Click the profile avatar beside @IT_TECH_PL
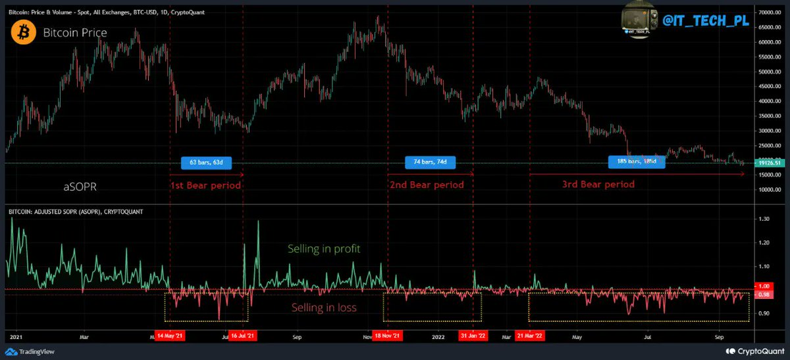Image resolution: width=790 pixels, height=360 pixels. click(x=640, y=21)
